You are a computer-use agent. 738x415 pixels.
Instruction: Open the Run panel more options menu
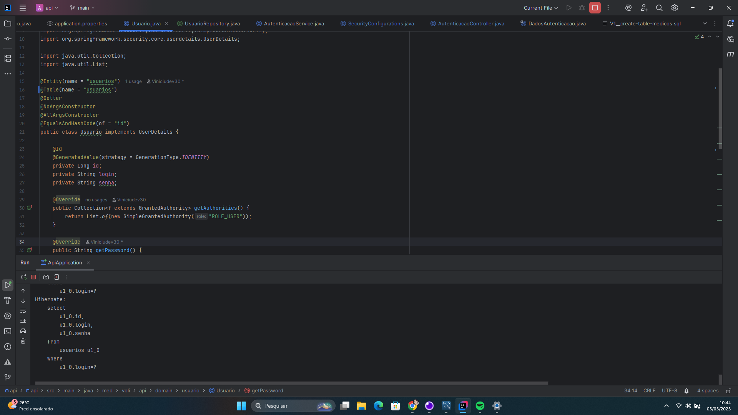(x=66, y=277)
